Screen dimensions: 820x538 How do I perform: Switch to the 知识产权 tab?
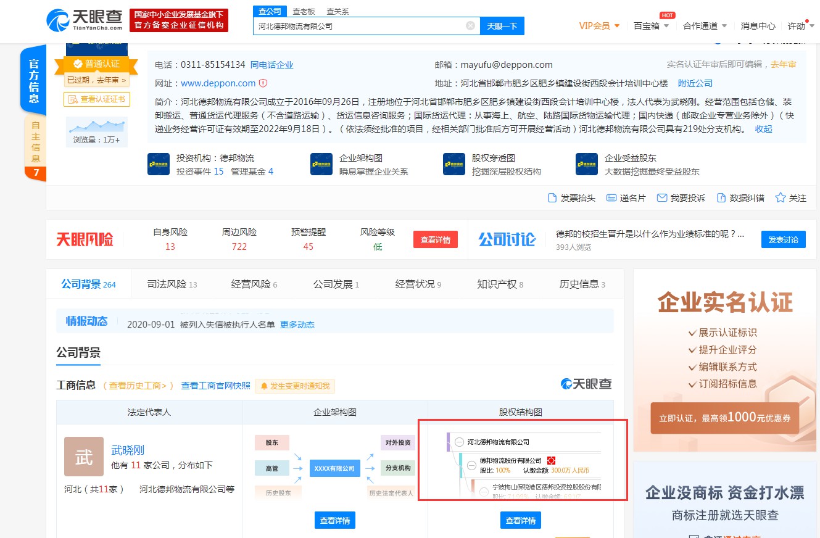point(500,284)
